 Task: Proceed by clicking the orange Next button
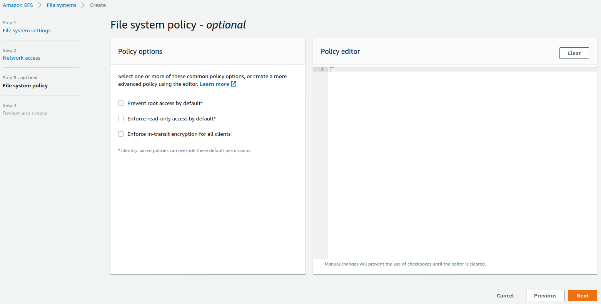[x=582, y=296]
